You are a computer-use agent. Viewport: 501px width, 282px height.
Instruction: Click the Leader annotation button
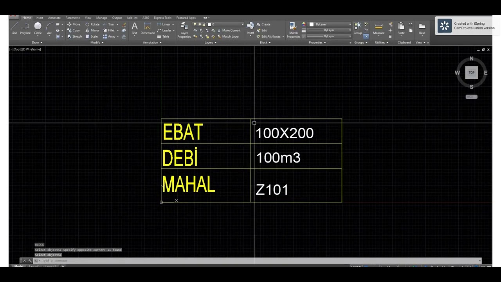coord(164,30)
